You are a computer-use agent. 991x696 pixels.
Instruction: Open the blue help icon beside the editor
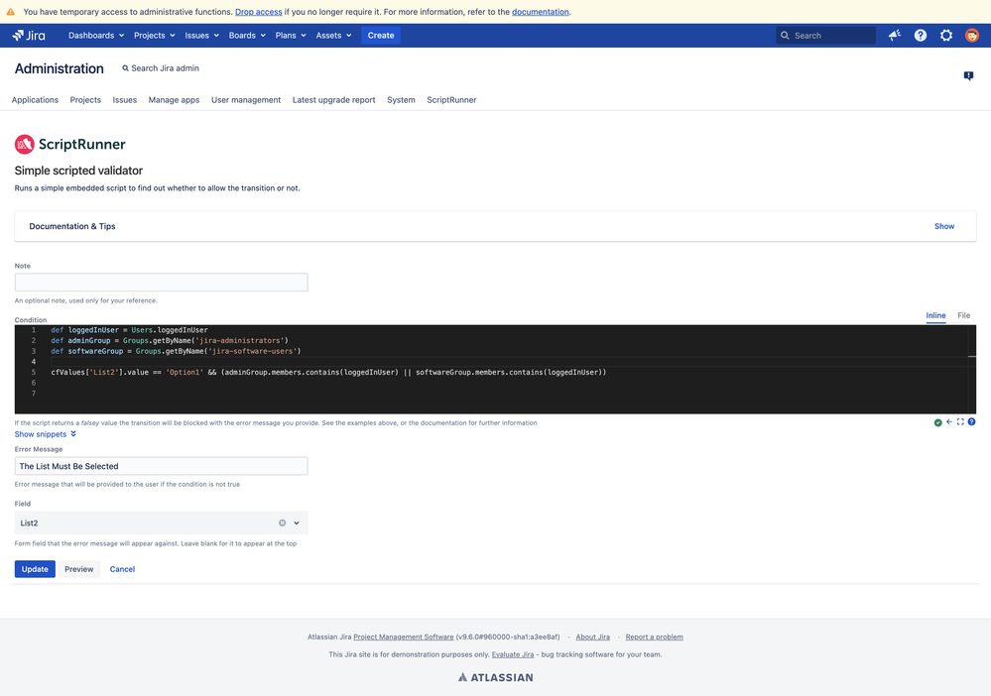click(x=972, y=421)
